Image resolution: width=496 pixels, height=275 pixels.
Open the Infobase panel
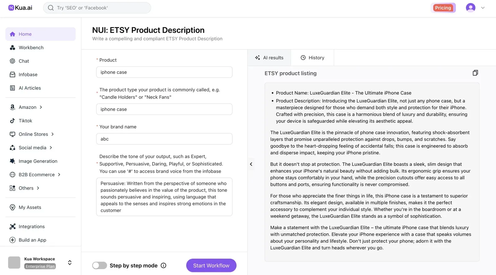[x=29, y=74]
